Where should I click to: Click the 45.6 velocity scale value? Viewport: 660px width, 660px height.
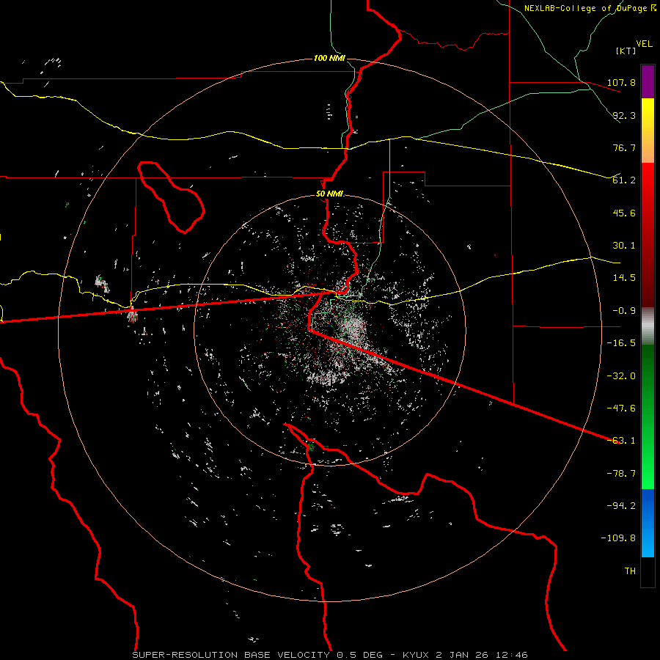624,213
